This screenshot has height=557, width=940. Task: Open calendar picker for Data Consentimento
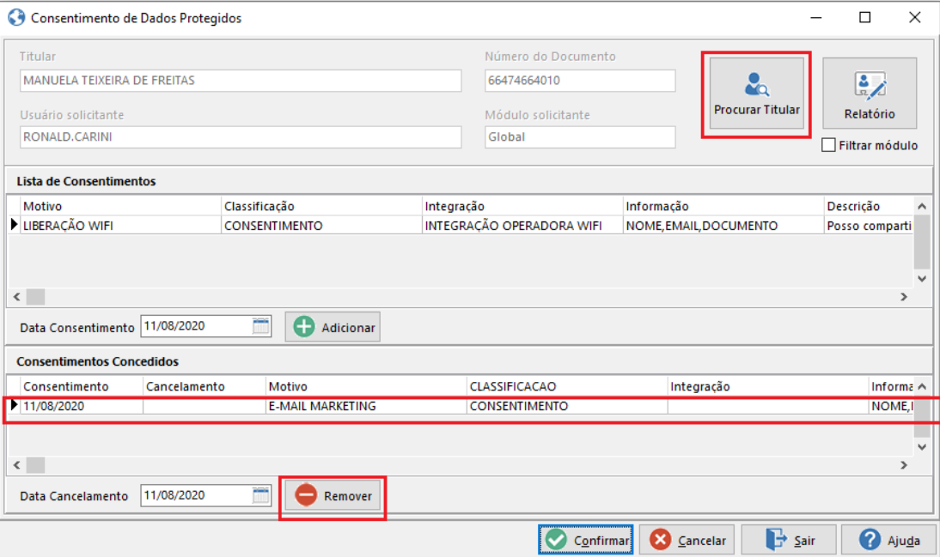pos(261,326)
